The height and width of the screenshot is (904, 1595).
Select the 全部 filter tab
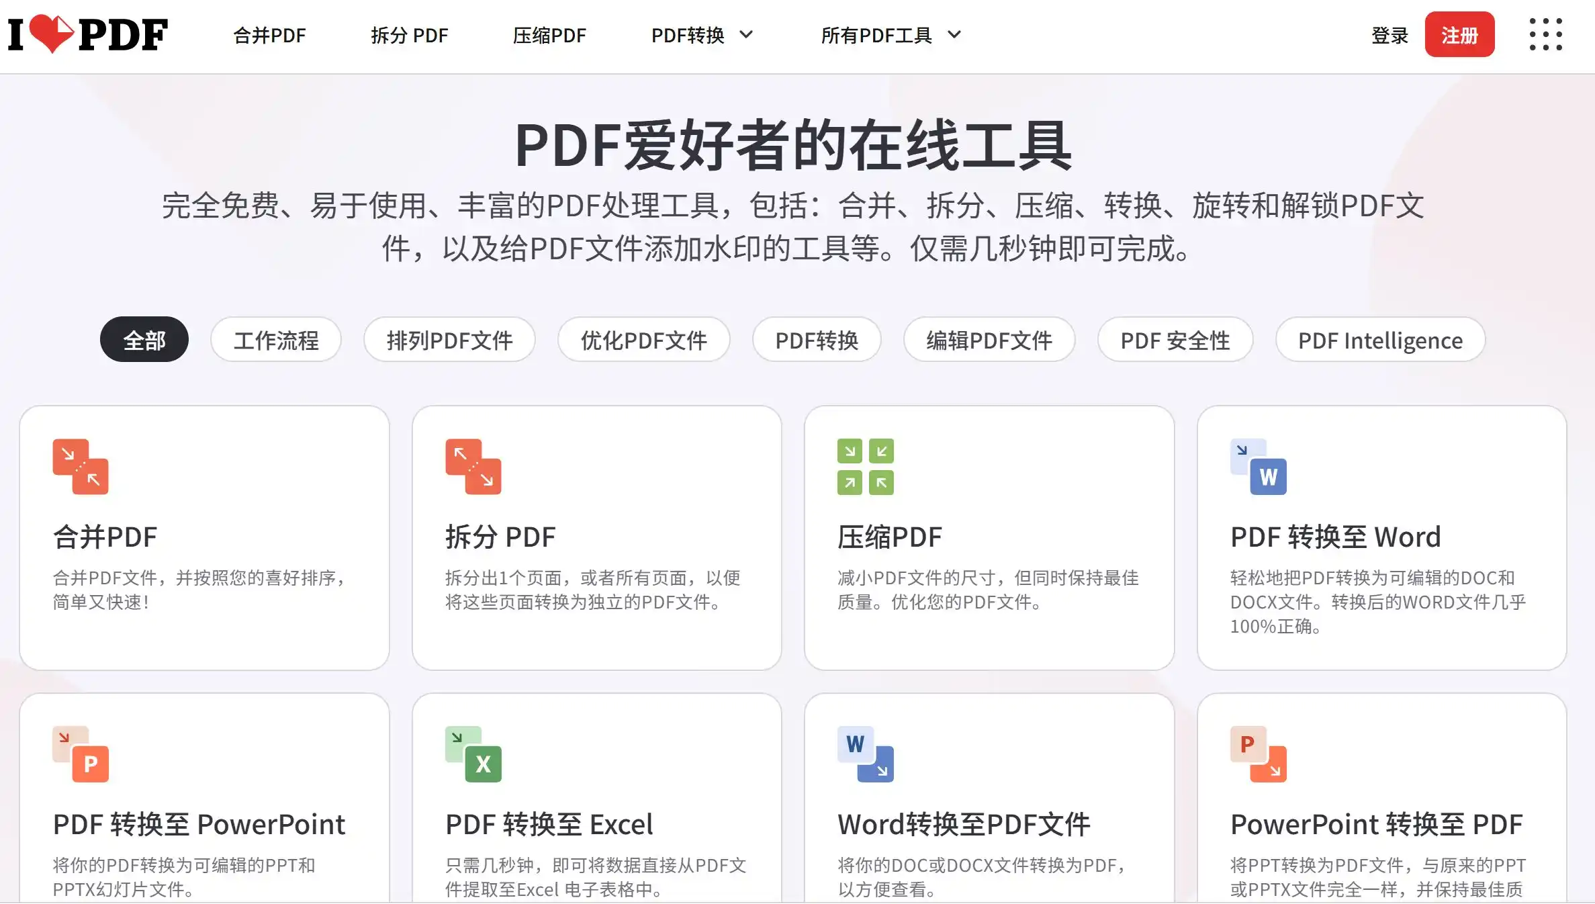[x=144, y=340]
